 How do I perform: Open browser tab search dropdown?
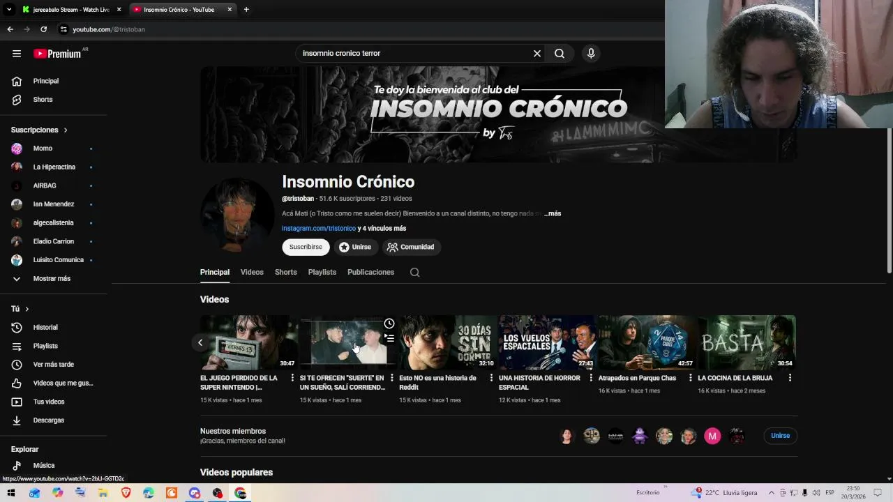click(9, 10)
